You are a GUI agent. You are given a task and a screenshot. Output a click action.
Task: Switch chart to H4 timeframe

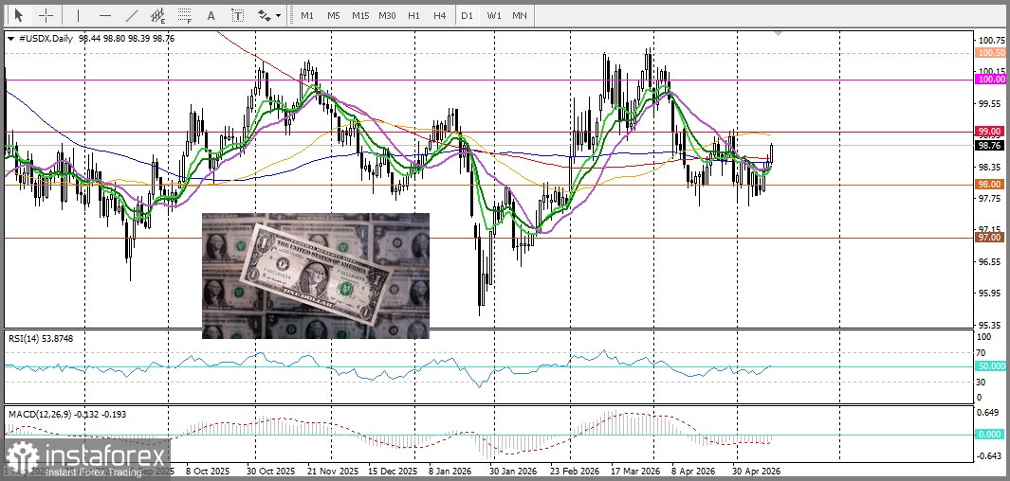tap(440, 15)
